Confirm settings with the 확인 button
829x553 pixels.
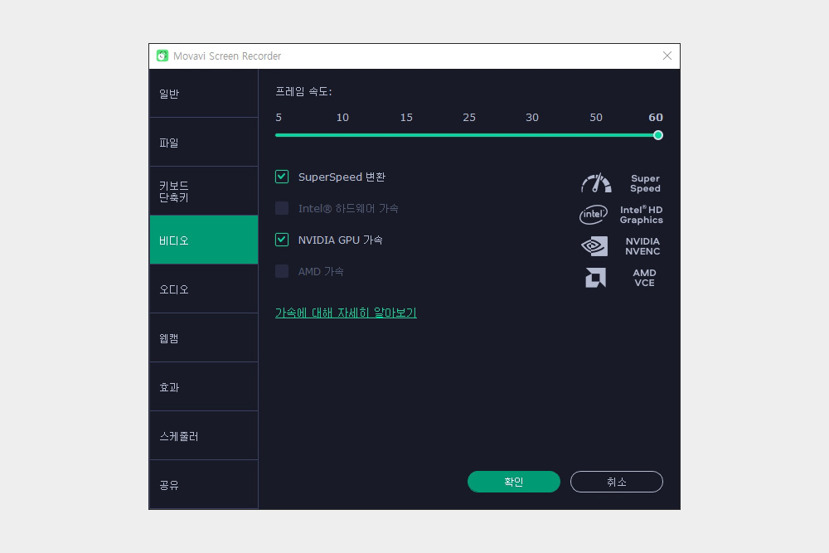[513, 482]
